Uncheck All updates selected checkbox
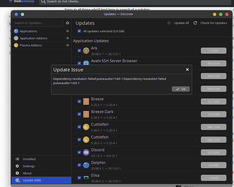The height and width of the screenshot is (187, 234). point(79,31)
